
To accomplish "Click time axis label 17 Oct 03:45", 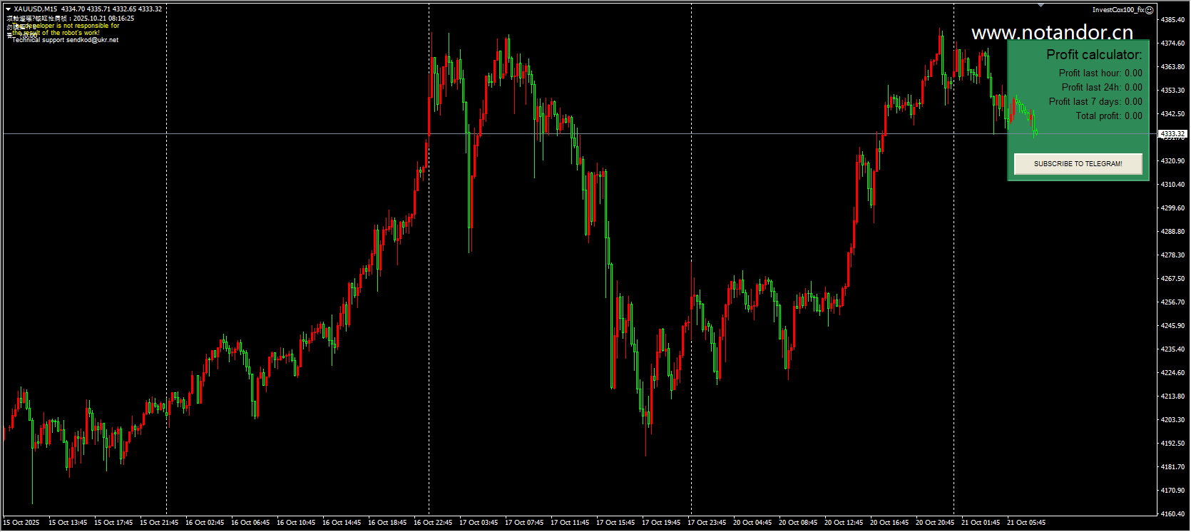I will tap(479, 523).
